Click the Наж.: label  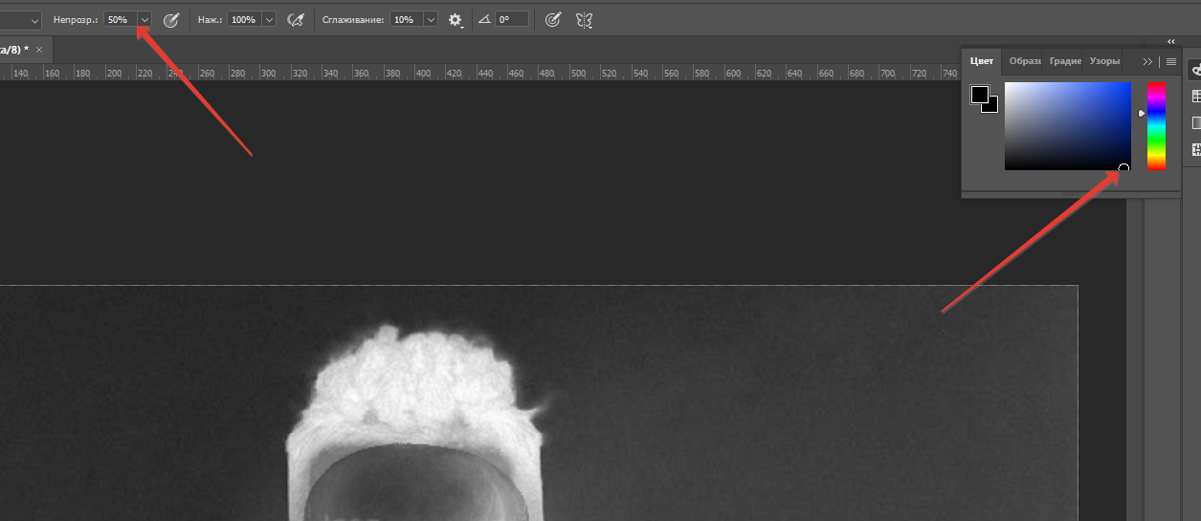(x=210, y=19)
